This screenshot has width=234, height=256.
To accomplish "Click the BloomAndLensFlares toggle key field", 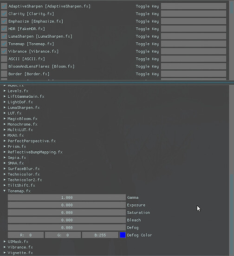I will coord(194,66).
